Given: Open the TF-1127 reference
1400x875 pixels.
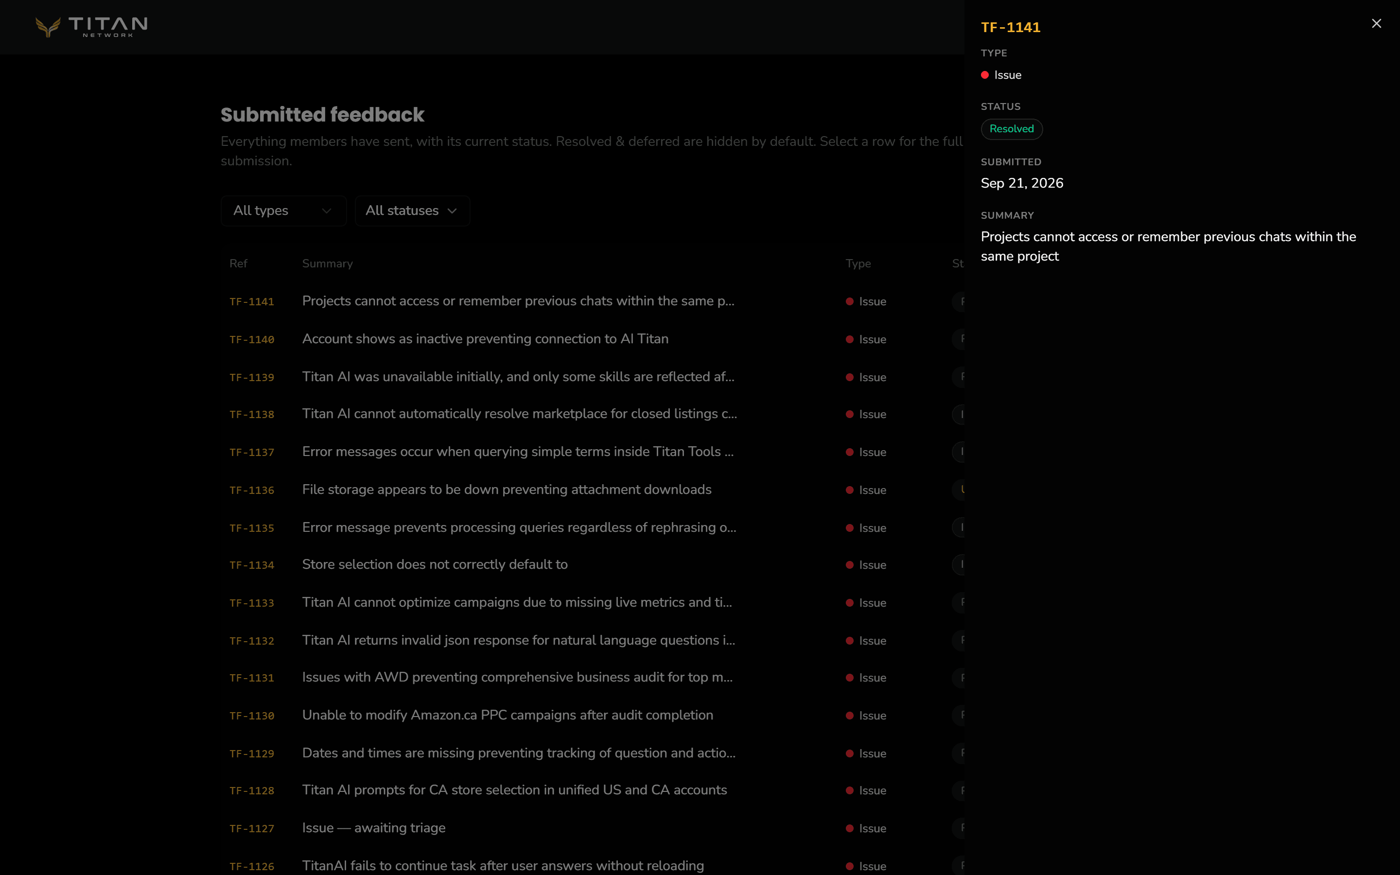Looking at the screenshot, I should click(x=252, y=829).
